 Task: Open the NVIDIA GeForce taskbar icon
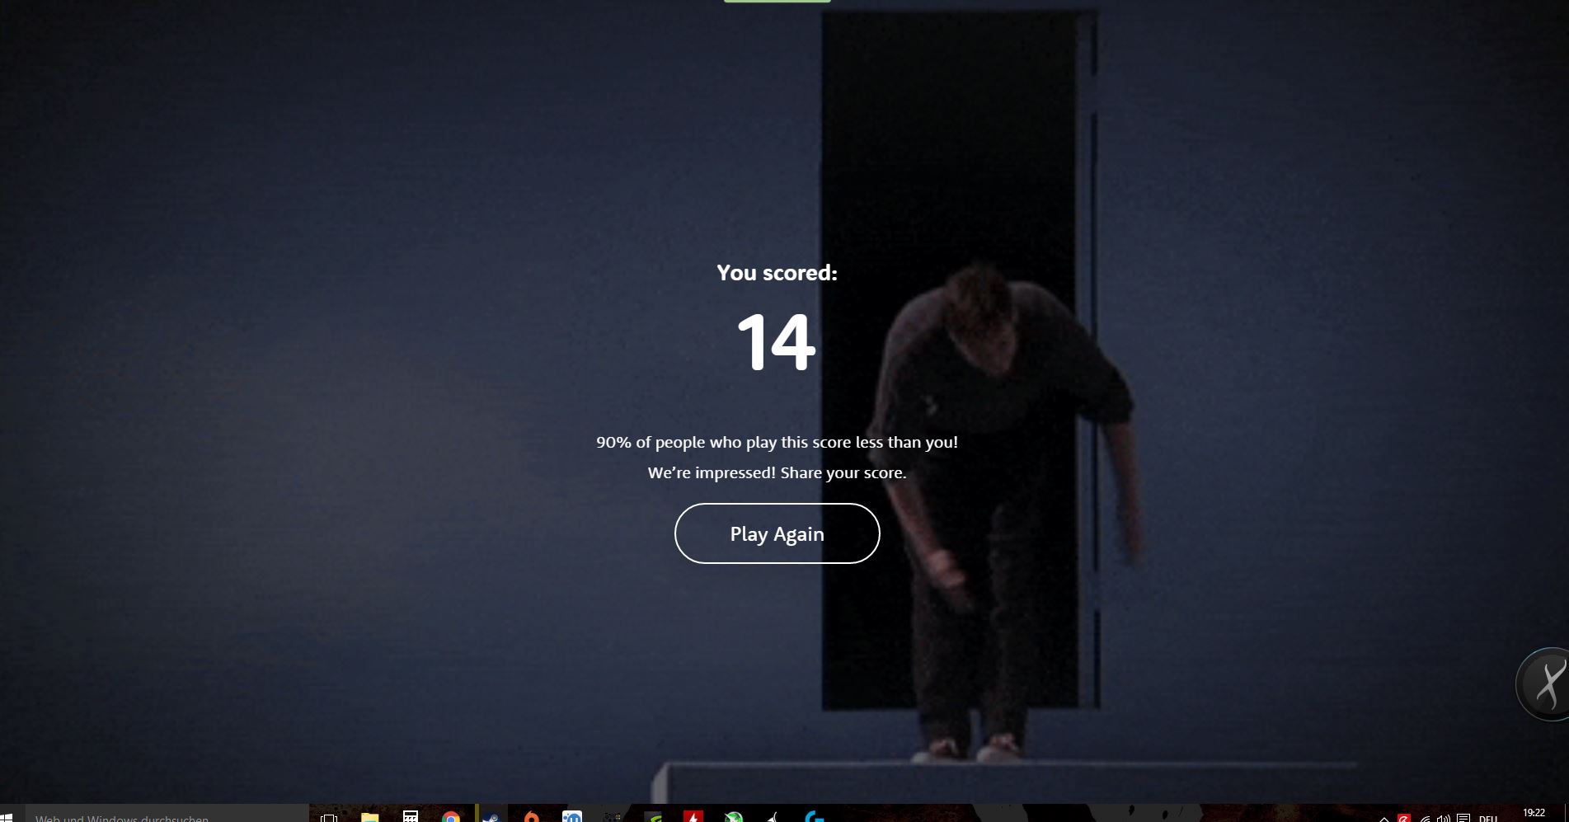pyautogui.click(x=652, y=817)
